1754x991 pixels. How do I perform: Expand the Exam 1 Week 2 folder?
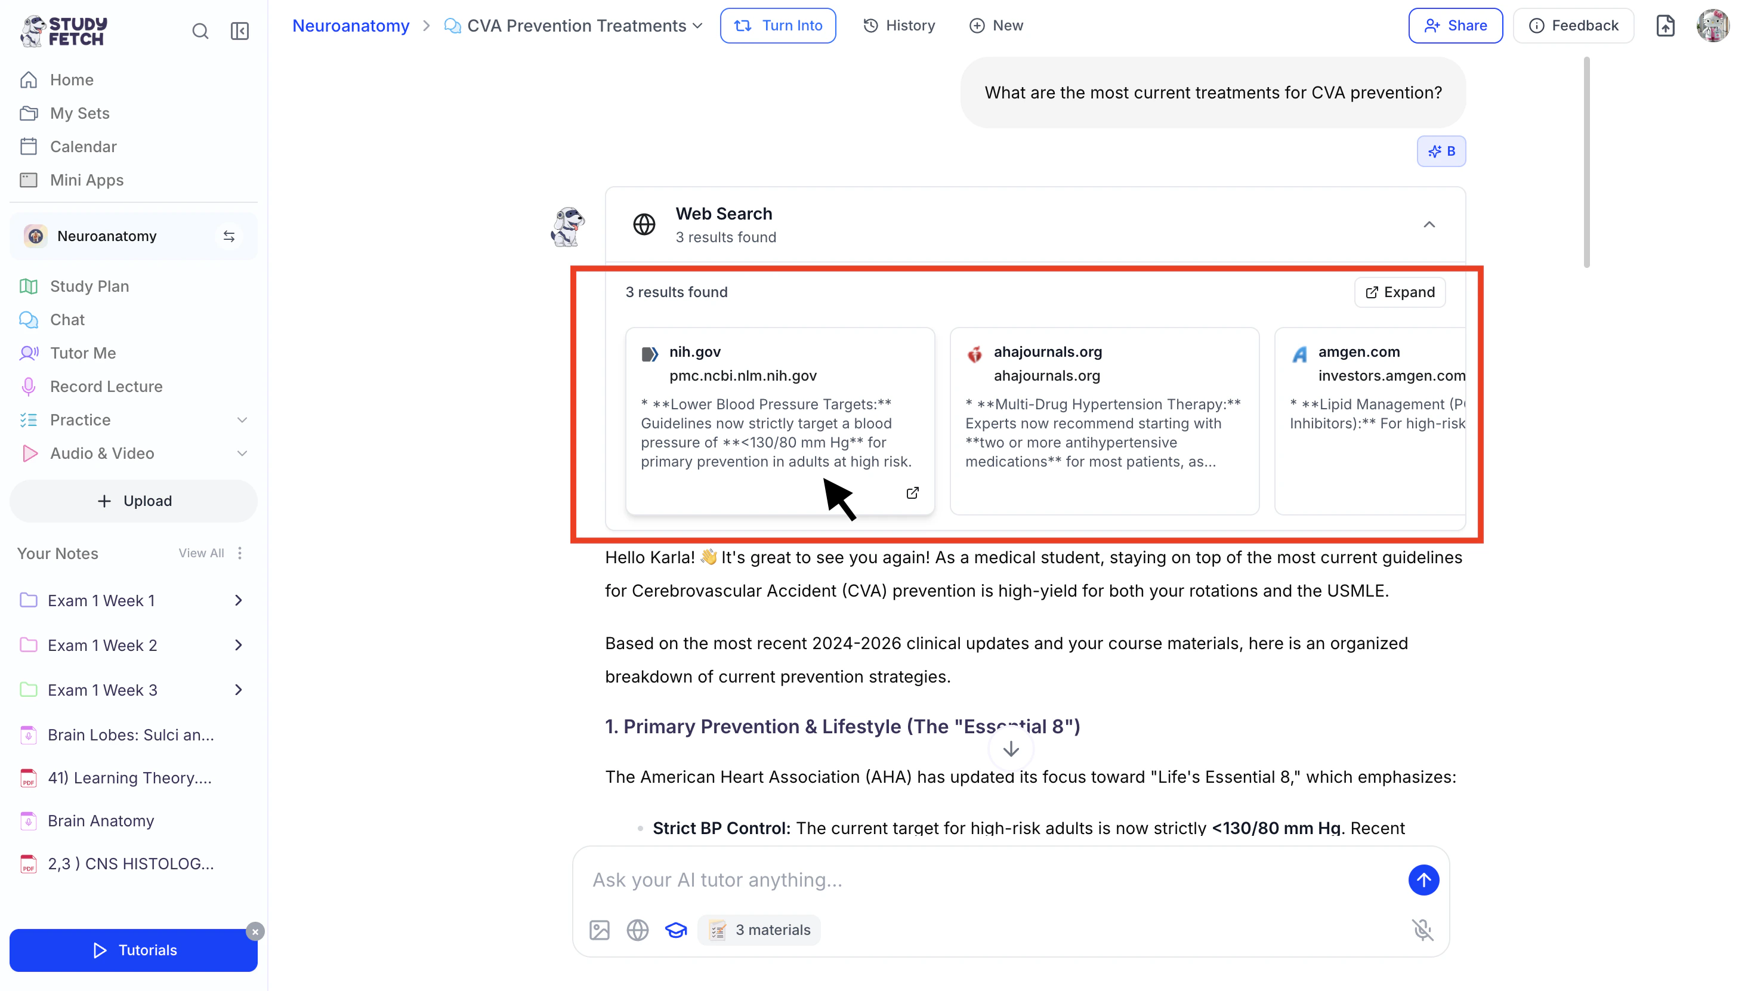(238, 645)
